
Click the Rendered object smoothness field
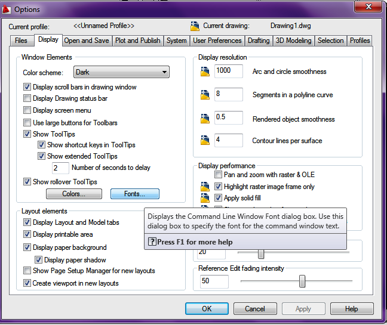[x=229, y=117]
